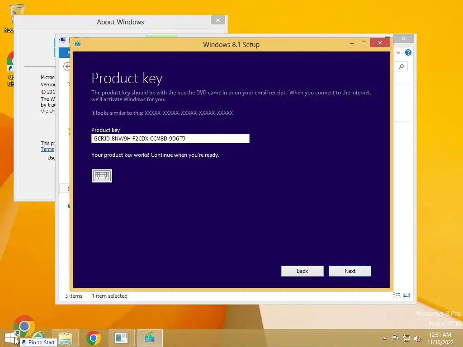Click the muted volume tray icon
463x347 pixels.
coord(417,338)
